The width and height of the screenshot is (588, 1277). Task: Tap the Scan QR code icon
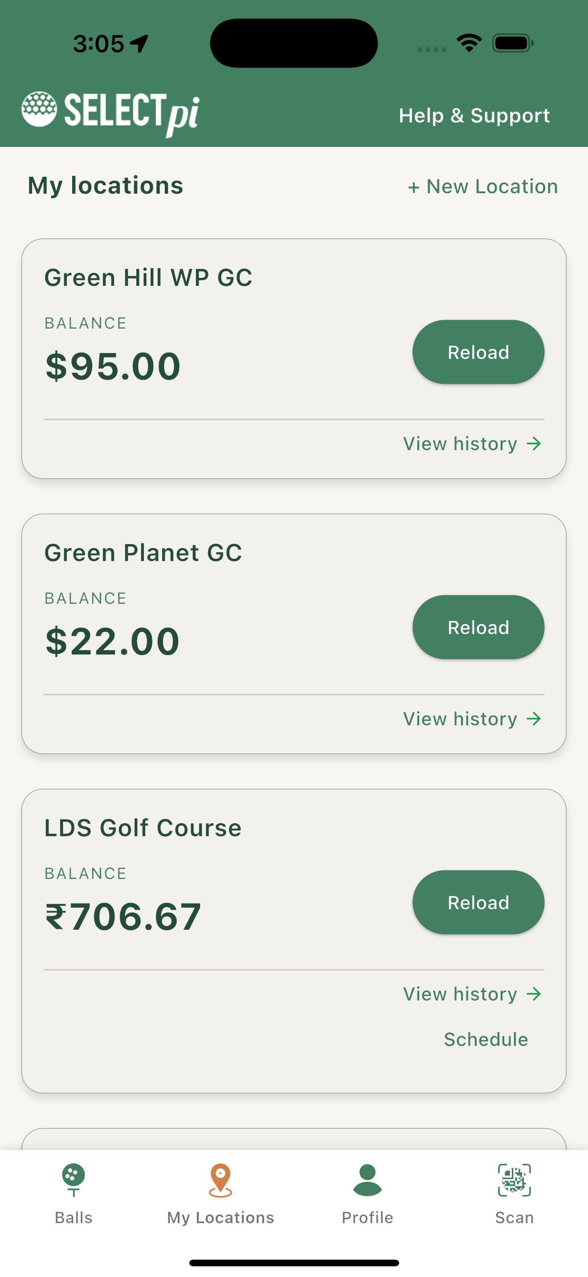coord(514,1180)
